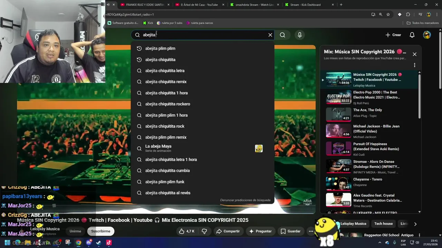Dislike the video with thumbs-down button

point(204,231)
